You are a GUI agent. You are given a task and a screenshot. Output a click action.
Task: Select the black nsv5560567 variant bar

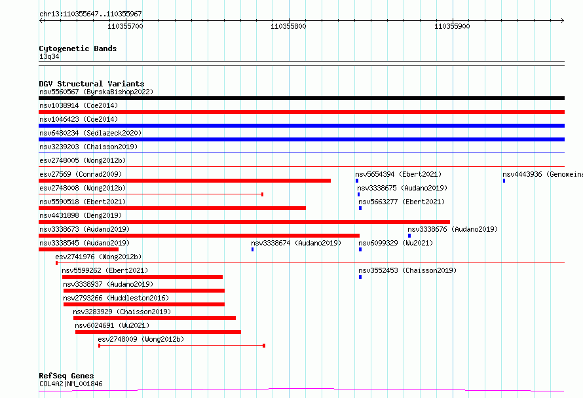301,98
